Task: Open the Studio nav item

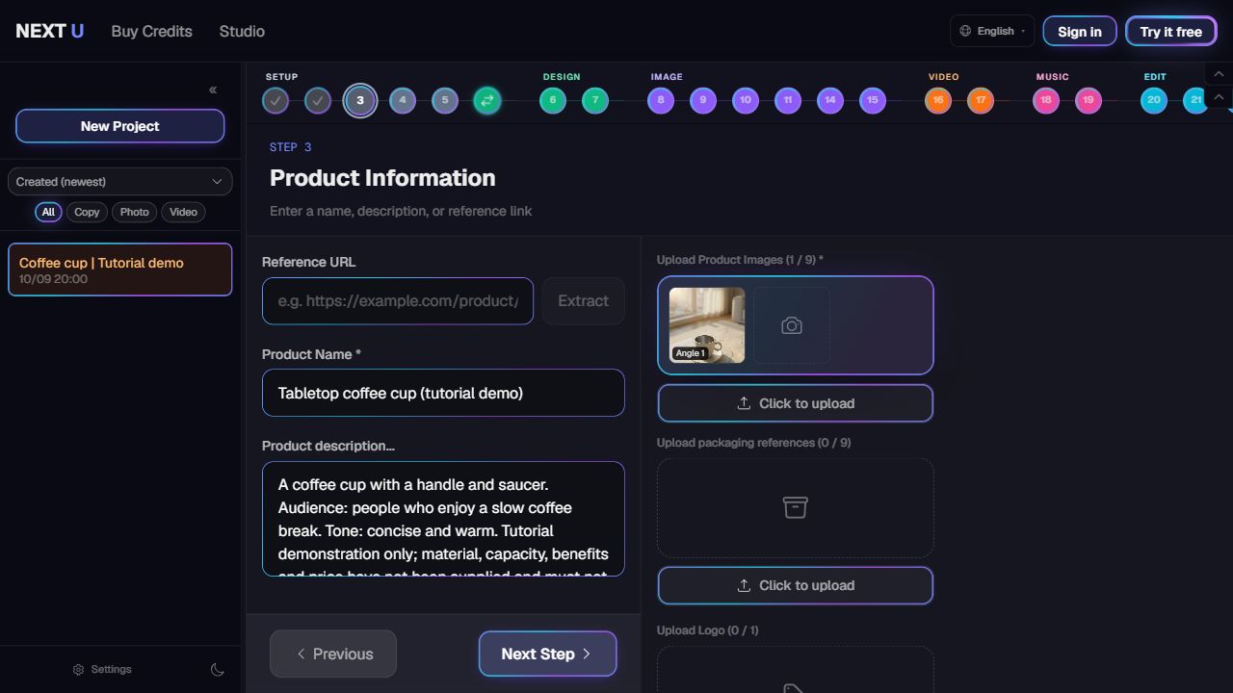Action: click(x=242, y=31)
